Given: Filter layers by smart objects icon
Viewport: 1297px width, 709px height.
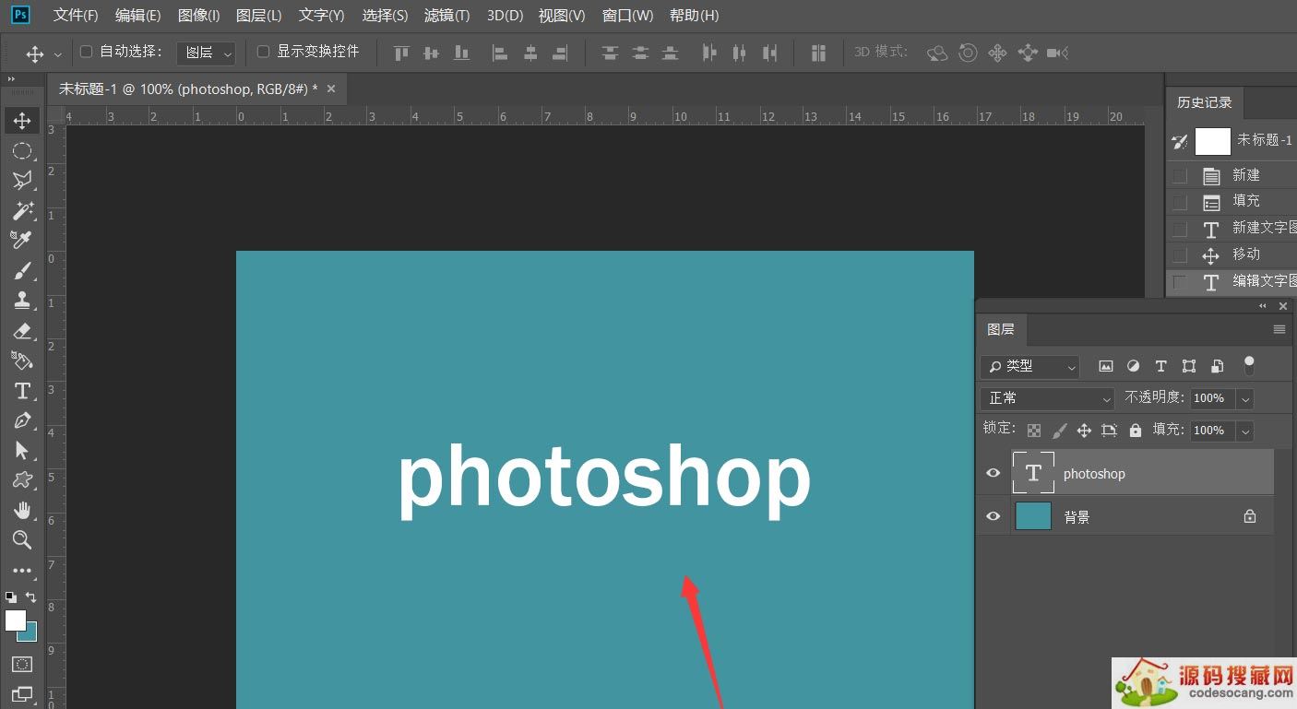Looking at the screenshot, I should (x=1218, y=366).
